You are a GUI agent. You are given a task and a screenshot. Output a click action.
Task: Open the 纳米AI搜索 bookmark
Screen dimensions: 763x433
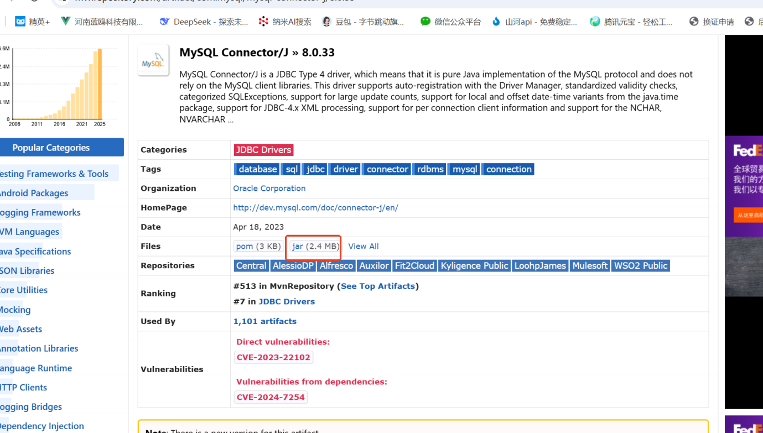point(285,22)
